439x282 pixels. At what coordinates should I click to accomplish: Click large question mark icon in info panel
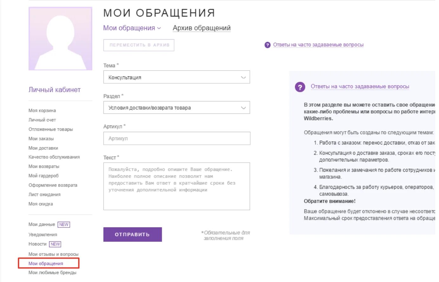[300, 87]
